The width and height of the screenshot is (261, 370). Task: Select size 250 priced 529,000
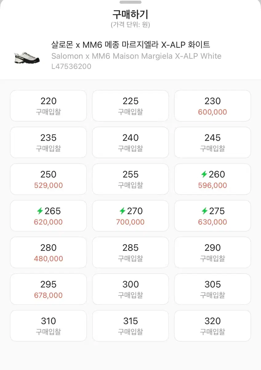[48, 179]
